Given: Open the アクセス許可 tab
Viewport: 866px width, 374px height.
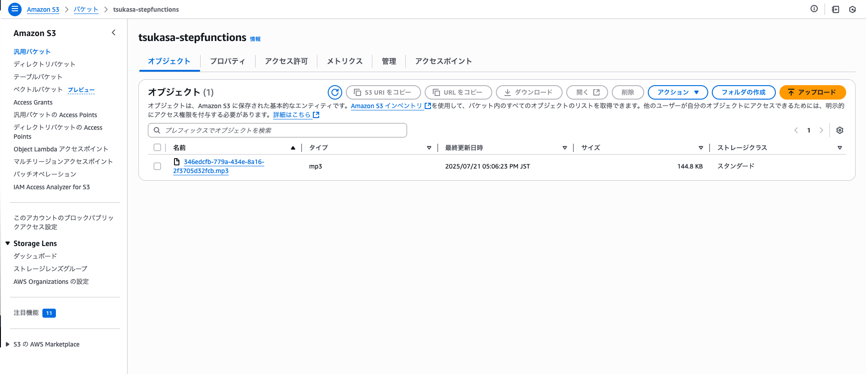Looking at the screenshot, I should pos(286,61).
